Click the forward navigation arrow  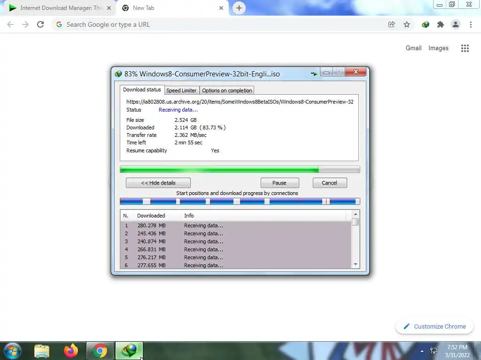pos(25,24)
